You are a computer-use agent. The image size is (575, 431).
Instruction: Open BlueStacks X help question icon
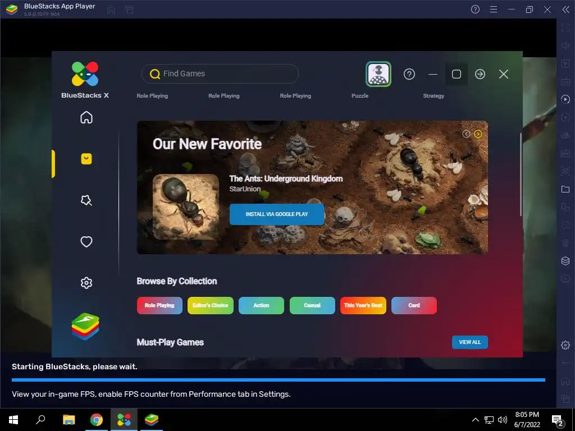pos(409,74)
